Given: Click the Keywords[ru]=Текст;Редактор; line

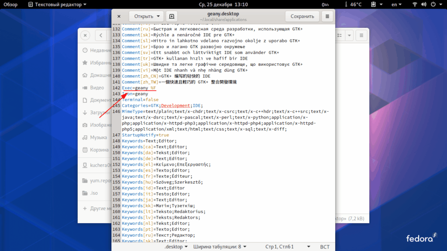Looking at the screenshot, I should [x=158, y=235].
